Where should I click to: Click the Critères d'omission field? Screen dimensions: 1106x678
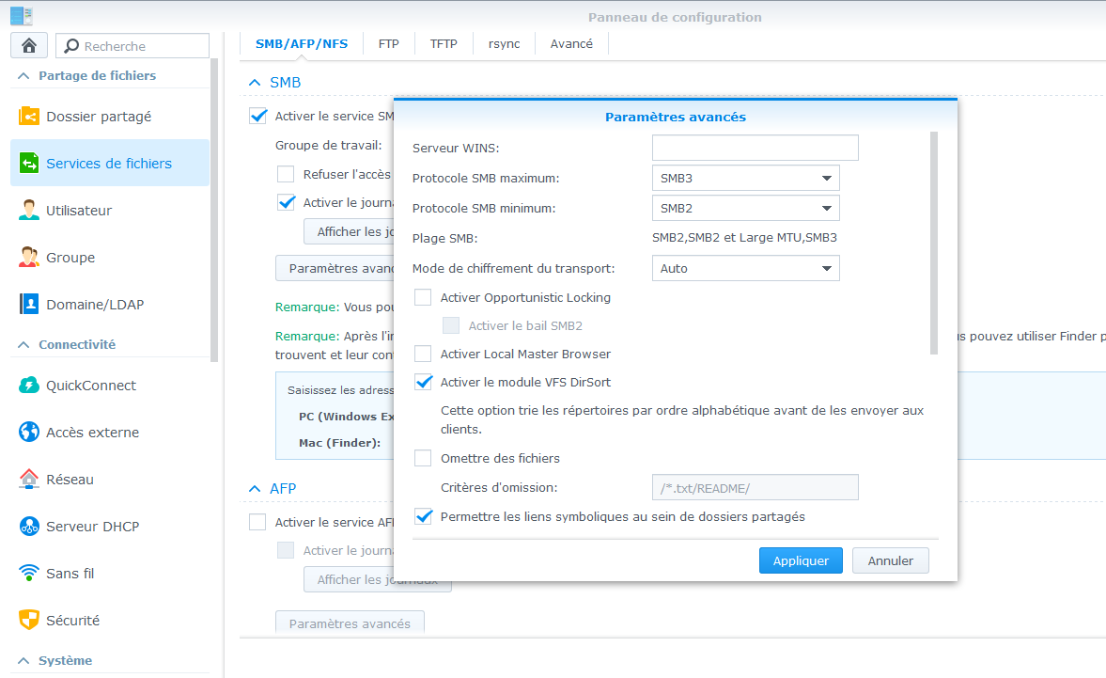tap(756, 487)
